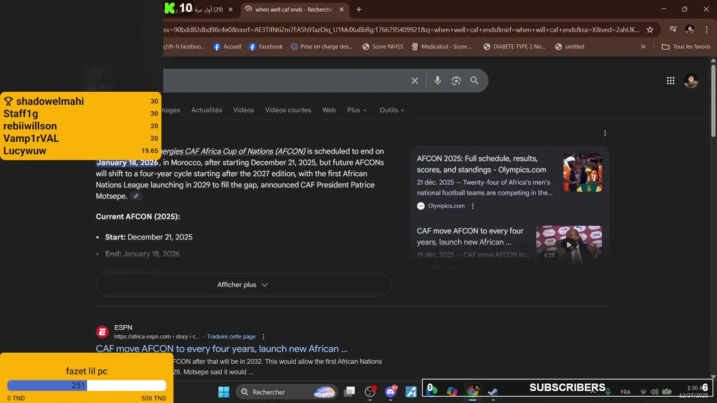Close the Arabic-titled first tab

230,10
